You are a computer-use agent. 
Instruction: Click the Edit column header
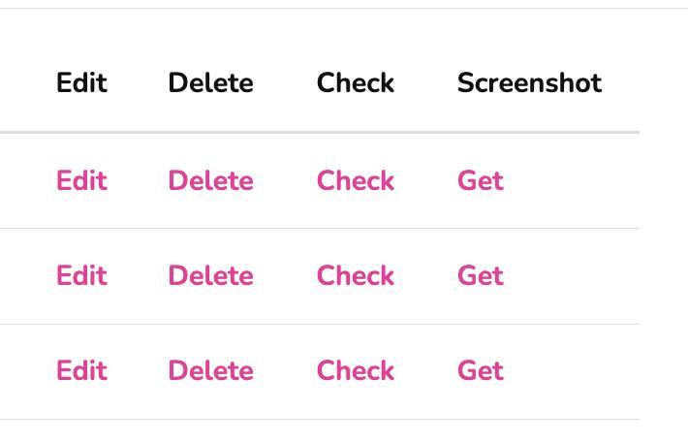pos(81,83)
